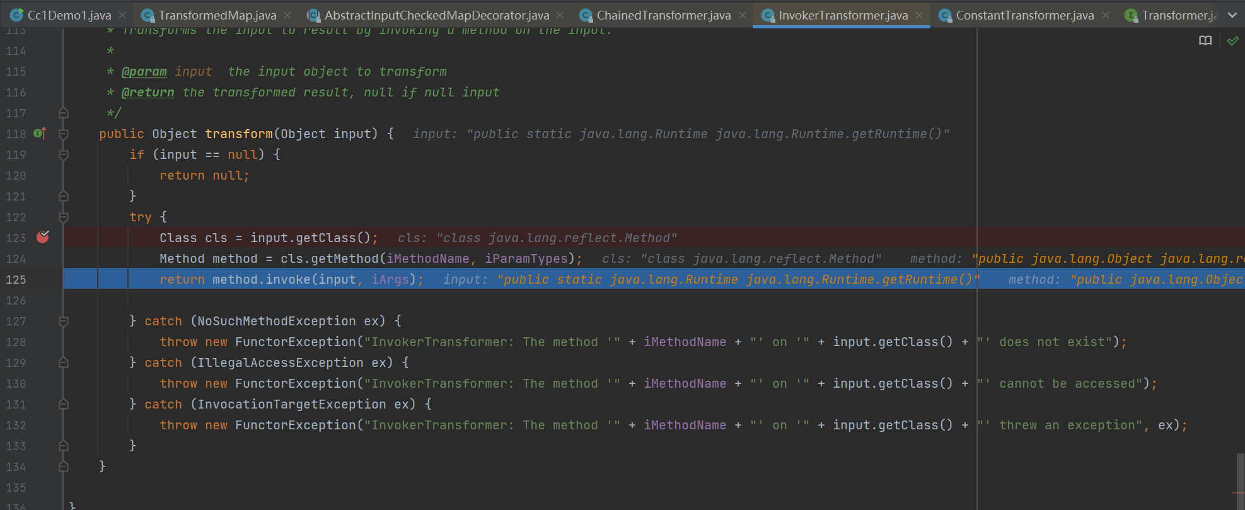Show hidden tabs with the chevron dropdown
The width and height of the screenshot is (1245, 510).
coord(1232,15)
